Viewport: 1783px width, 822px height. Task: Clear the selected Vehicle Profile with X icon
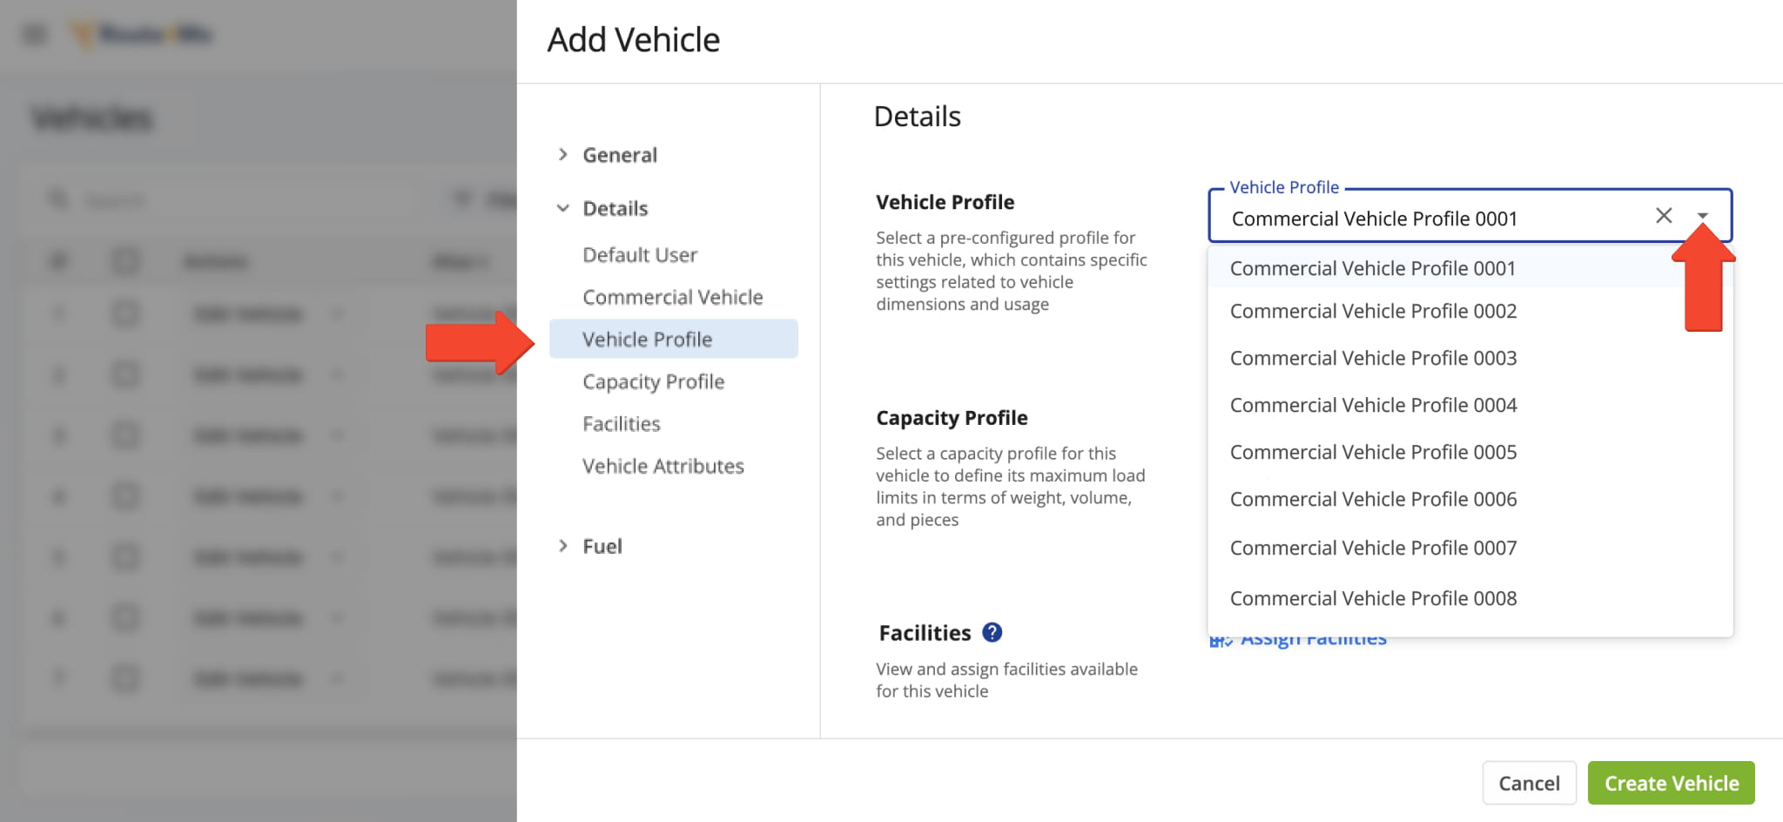1663,216
